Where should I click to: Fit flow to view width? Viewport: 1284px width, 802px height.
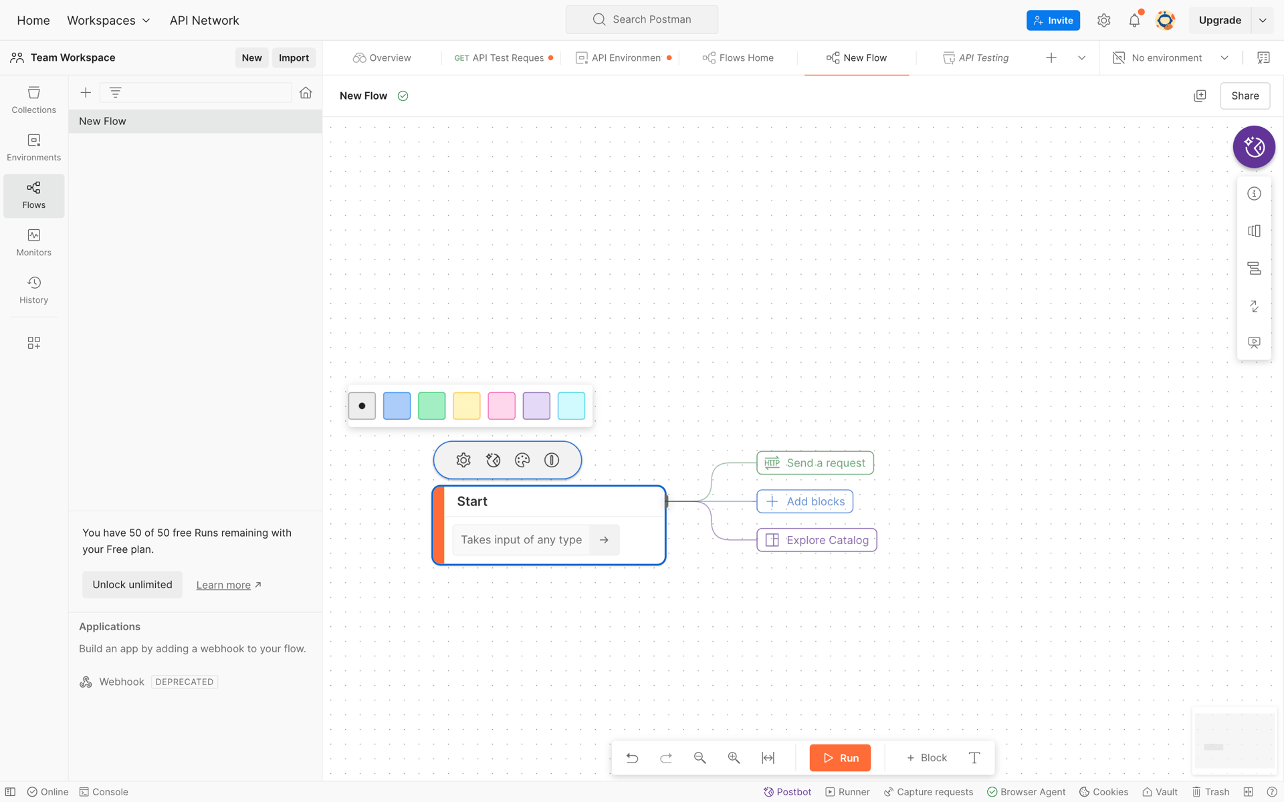pos(768,758)
